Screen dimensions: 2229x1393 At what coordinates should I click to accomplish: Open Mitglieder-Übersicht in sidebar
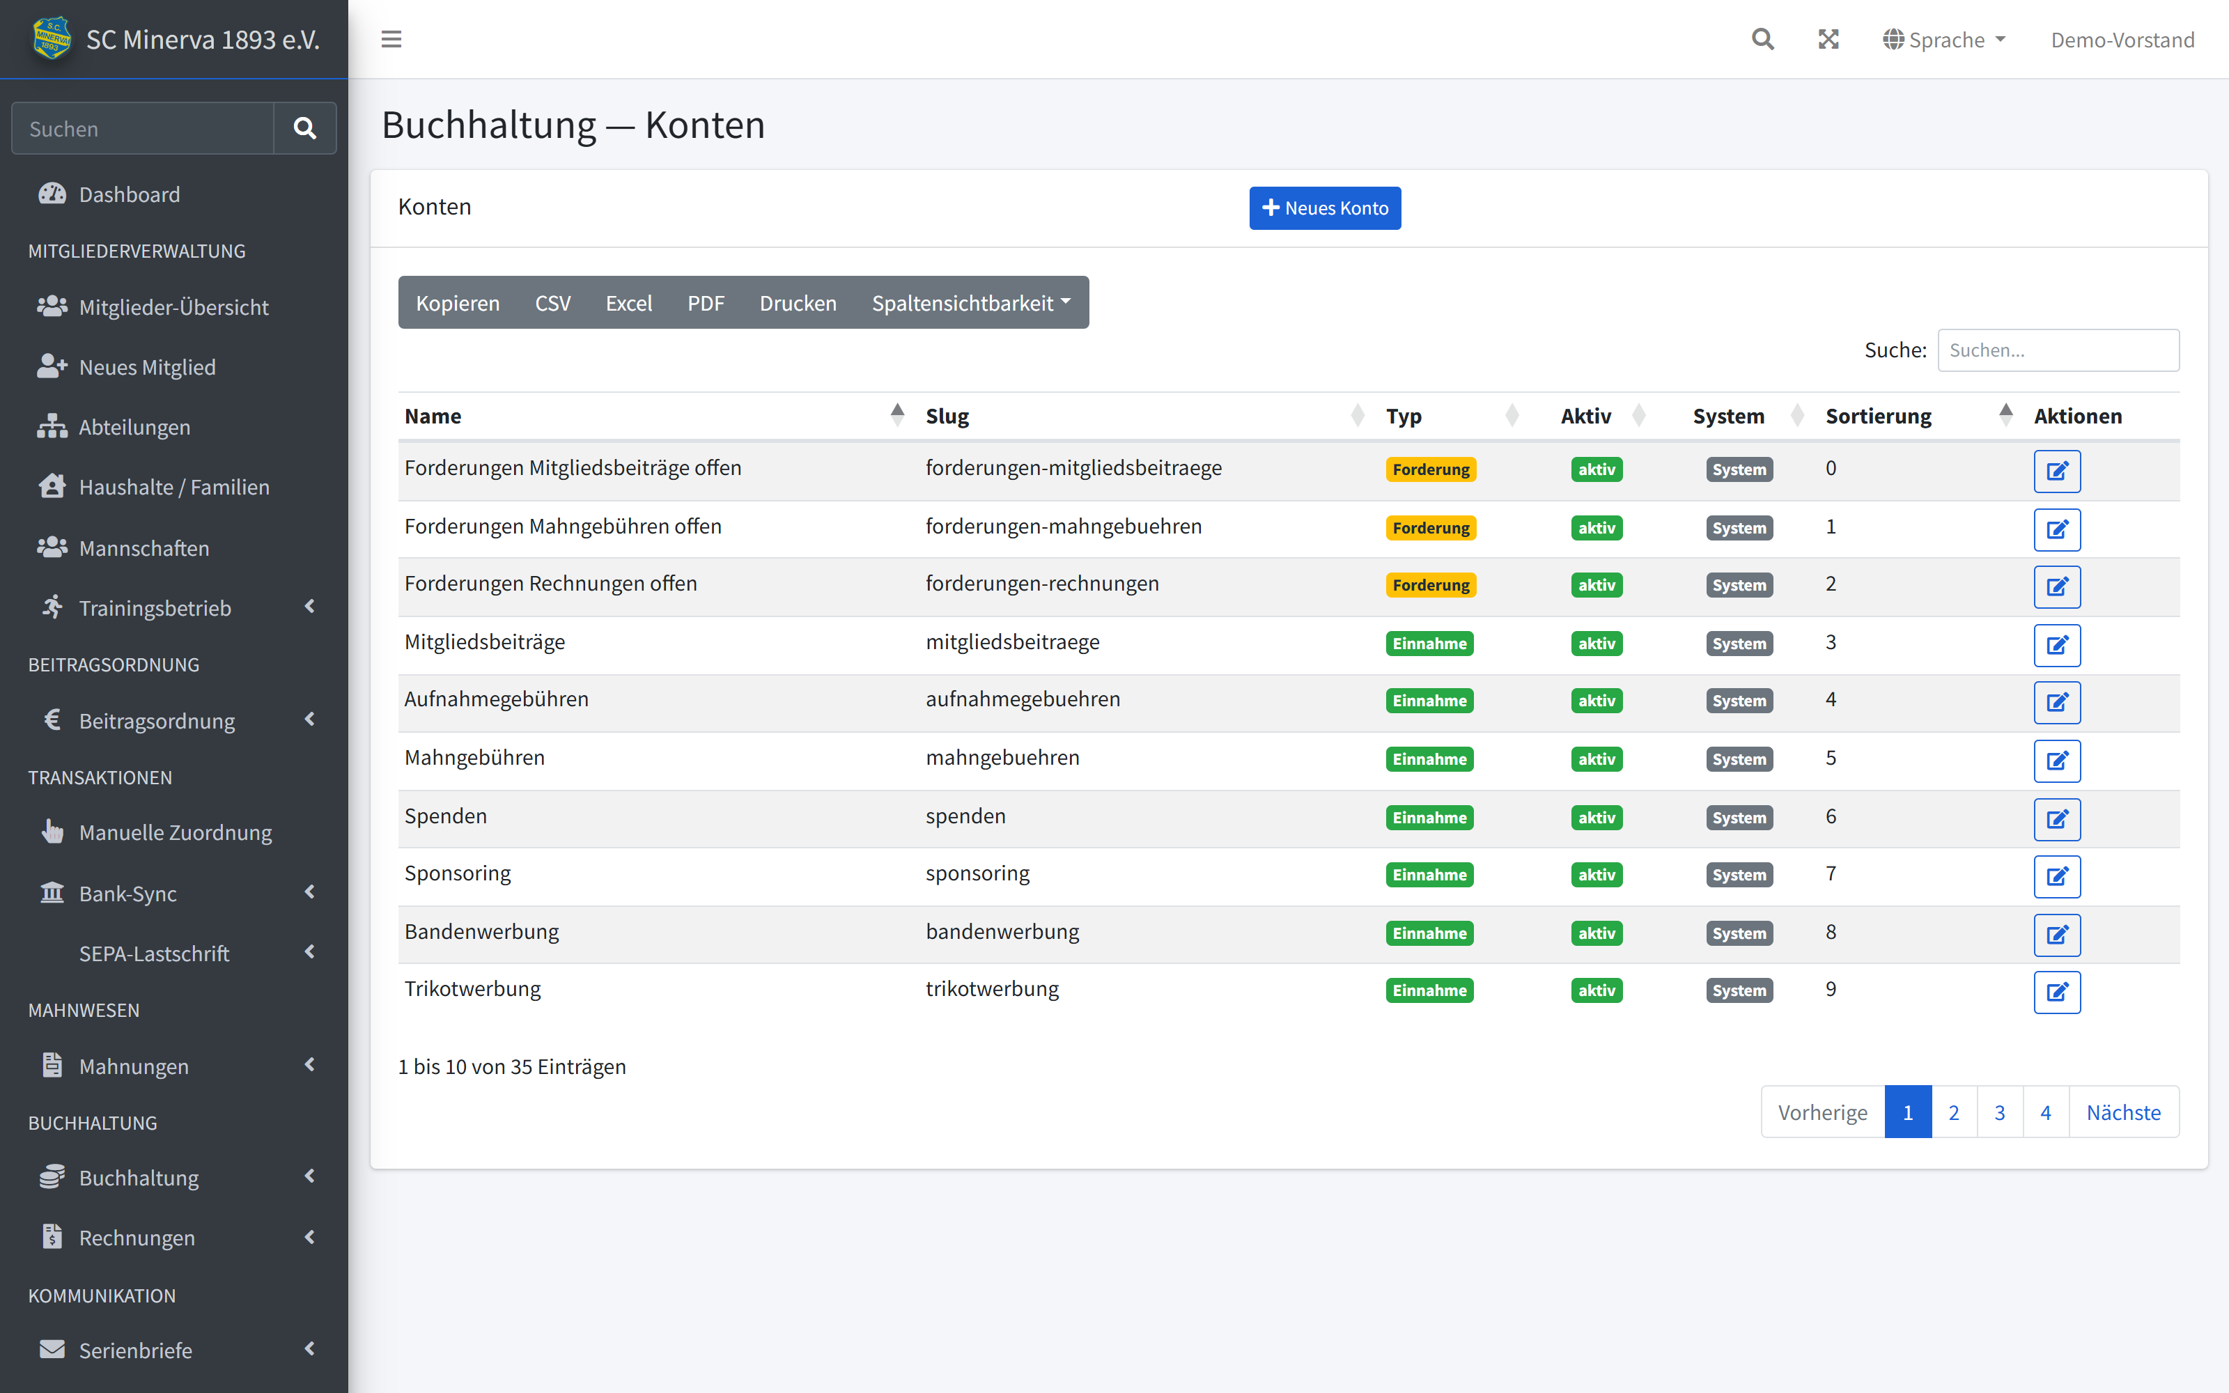click(174, 306)
